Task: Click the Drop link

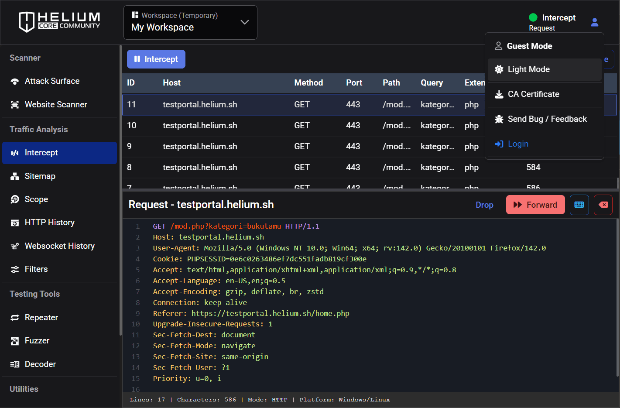Action: [484, 205]
